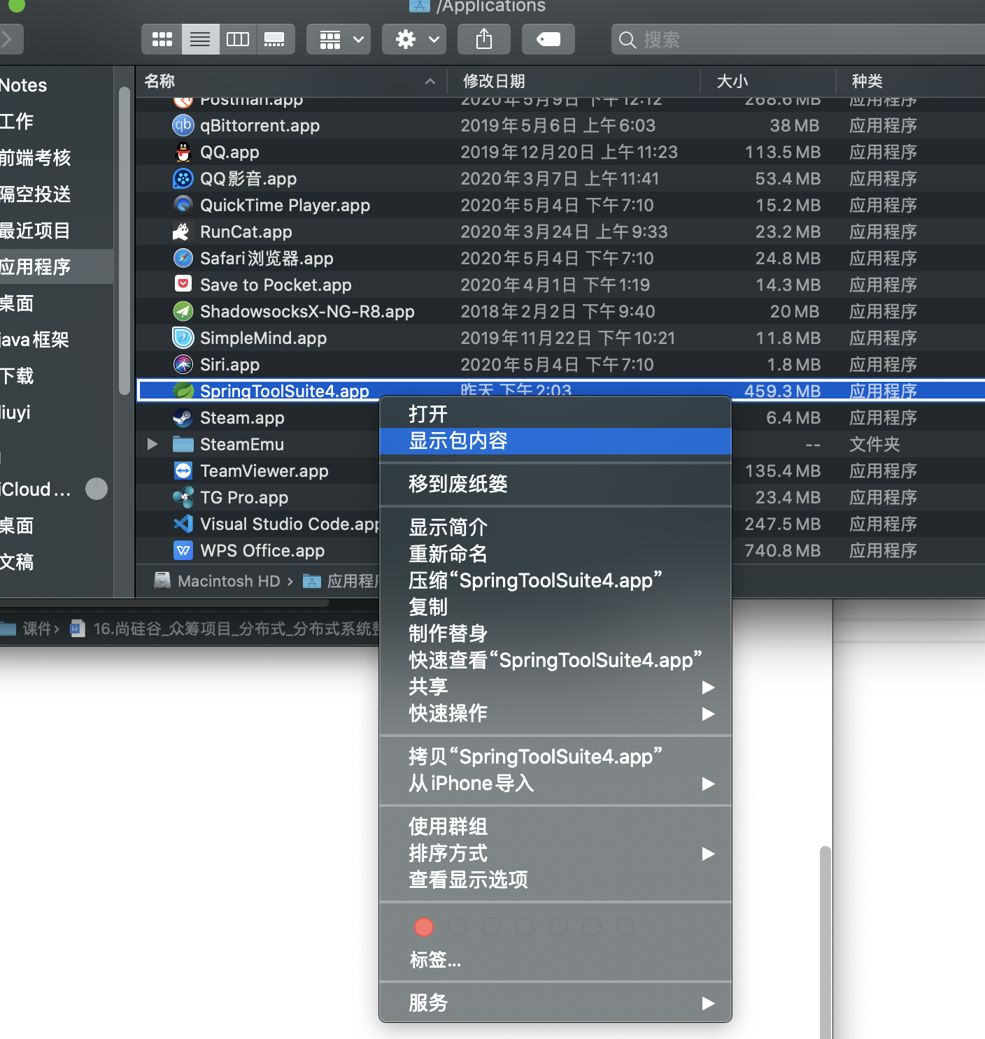Open 隔空投送 (AirDrop) in the sidebar
Image resolution: width=985 pixels, height=1039 pixels.
(36, 194)
